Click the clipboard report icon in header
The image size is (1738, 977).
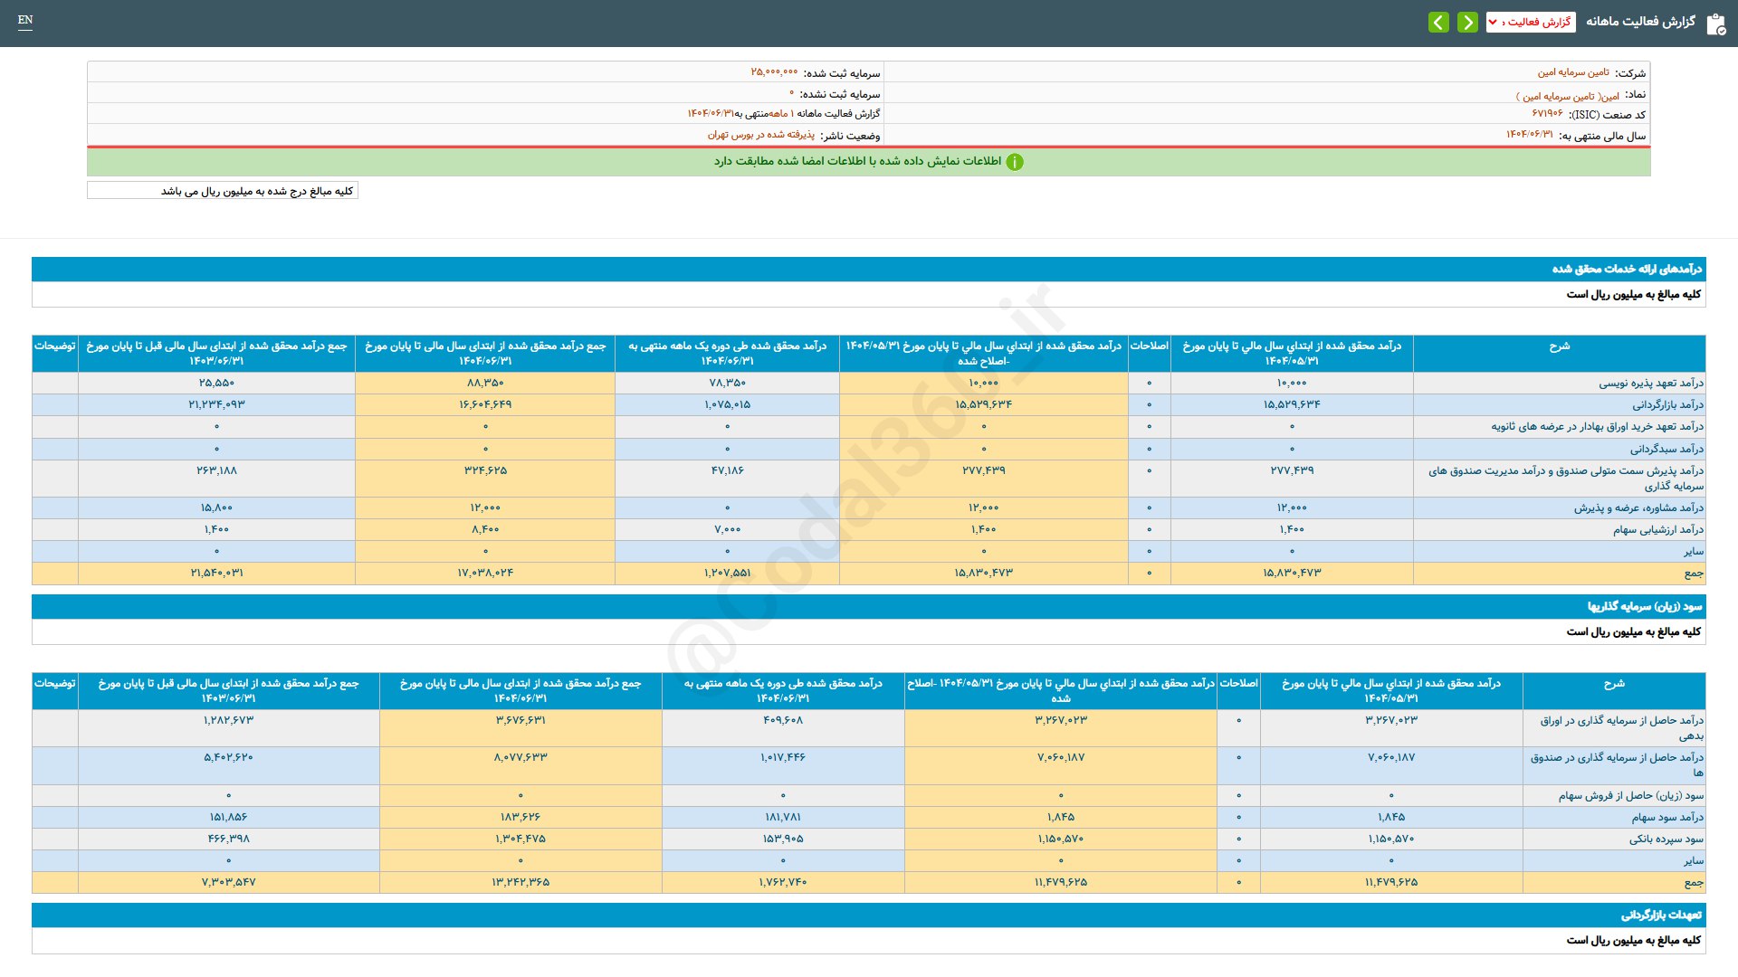click(1715, 24)
